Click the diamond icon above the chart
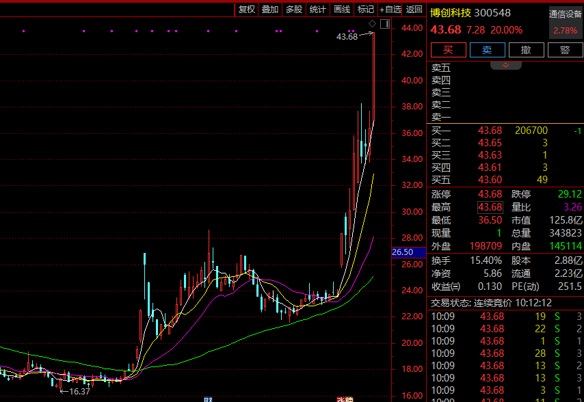The width and height of the screenshot is (584, 402). [372, 24]
